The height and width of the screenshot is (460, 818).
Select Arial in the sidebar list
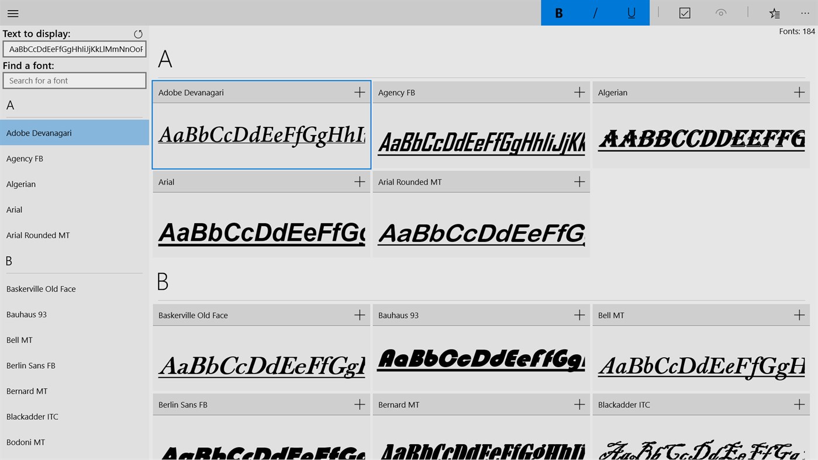[x=74, y=210]
